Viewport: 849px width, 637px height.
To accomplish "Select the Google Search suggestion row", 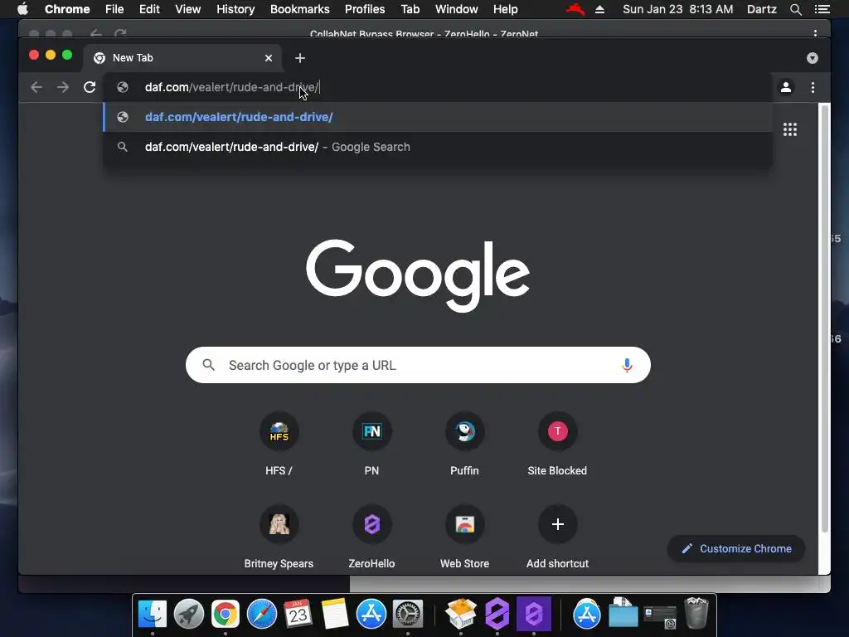I will point(438,147).
